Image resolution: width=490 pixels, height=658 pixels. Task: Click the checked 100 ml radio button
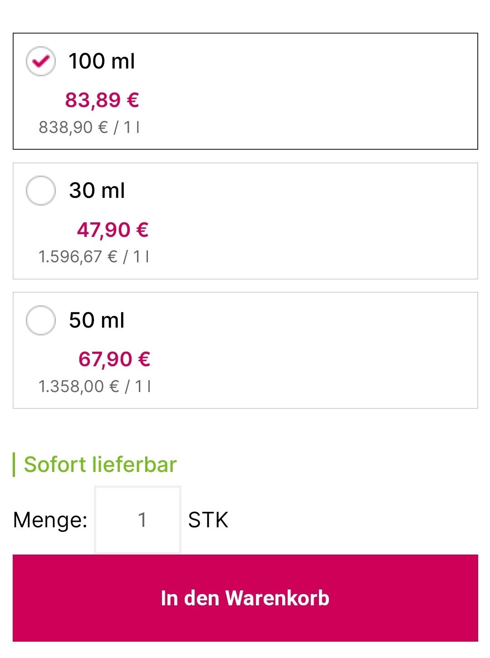(x=41, y=61)
